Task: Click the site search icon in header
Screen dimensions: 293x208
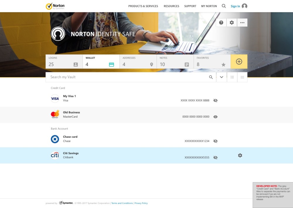Action: click(x=224, y=6)
